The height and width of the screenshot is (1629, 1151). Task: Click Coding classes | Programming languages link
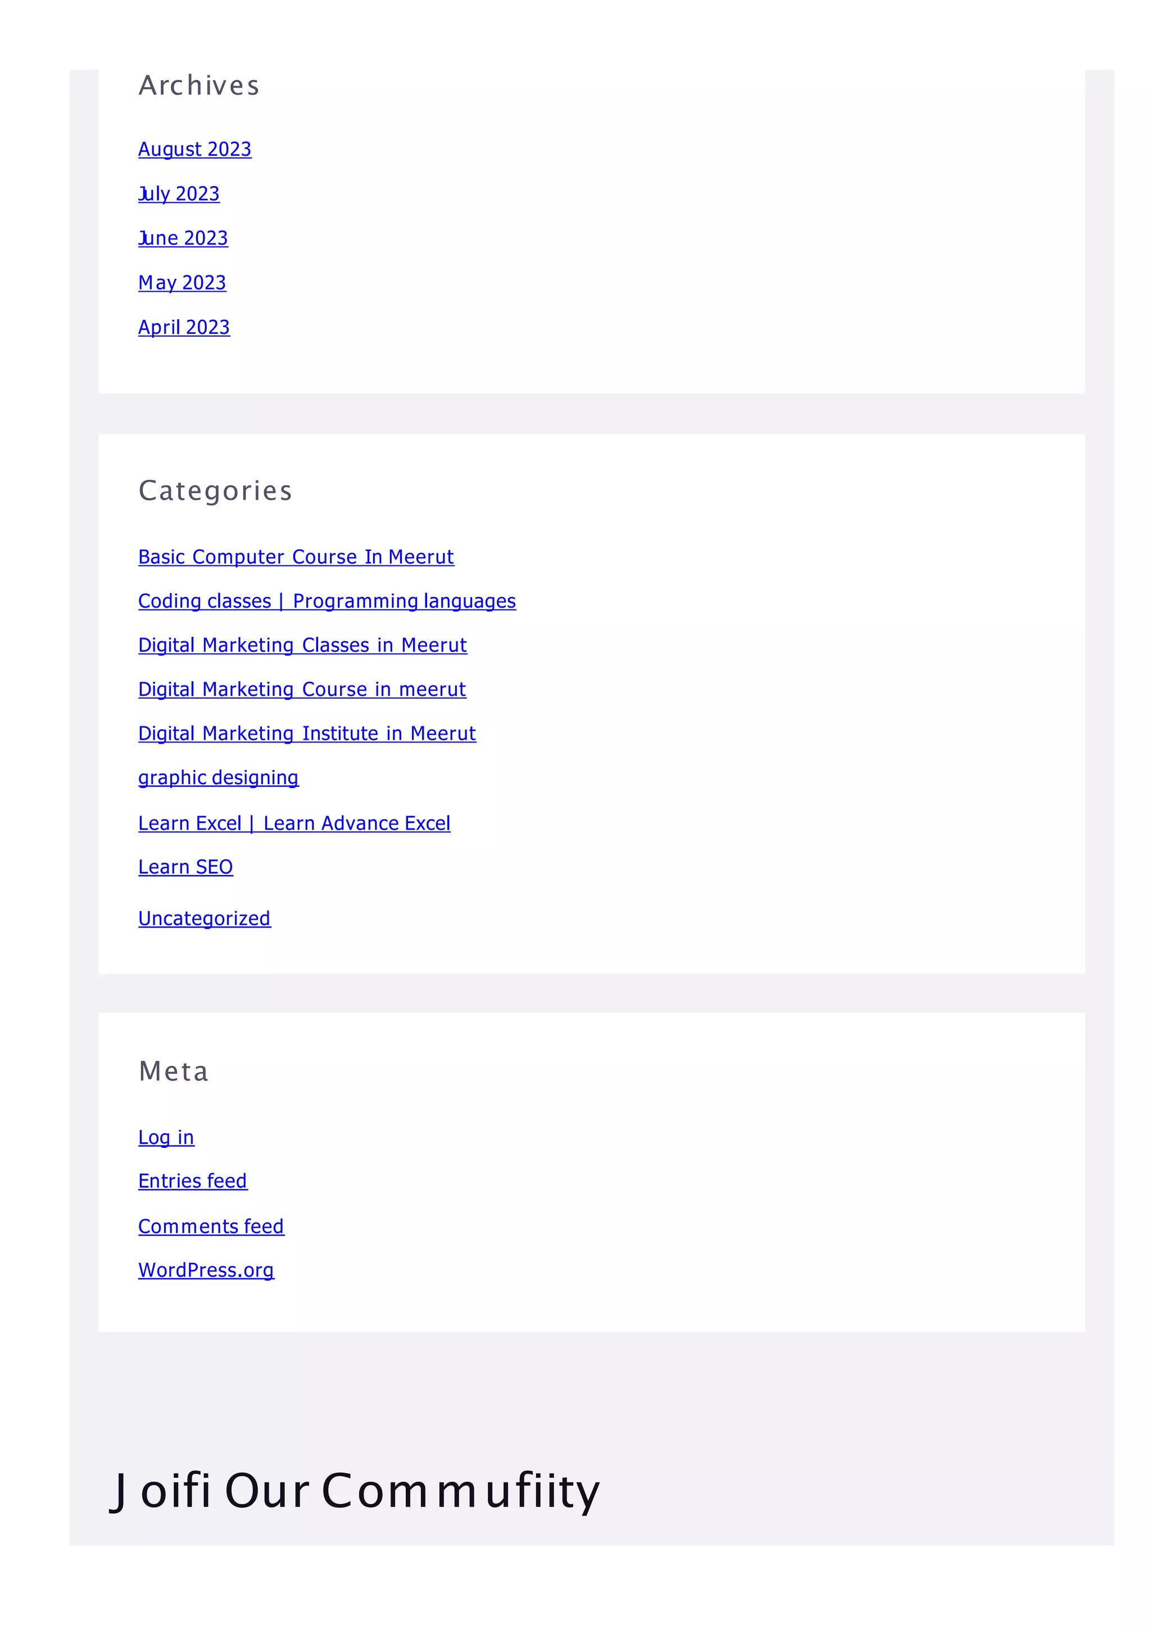(x=327, y=601)
